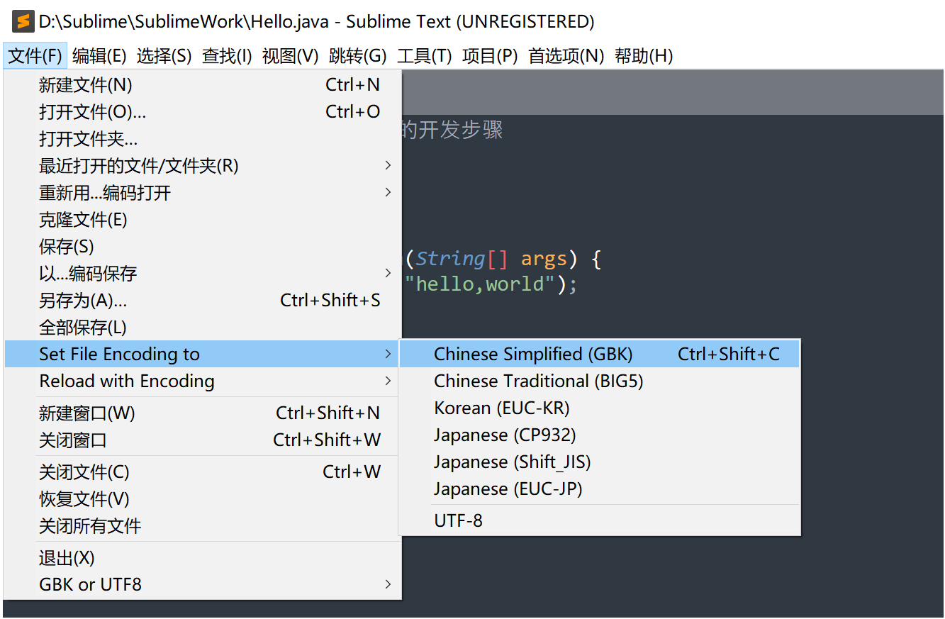Click the 的开发步骤 comment text in editor
Viewport: 945px width, 619px height.
(452, 130)
